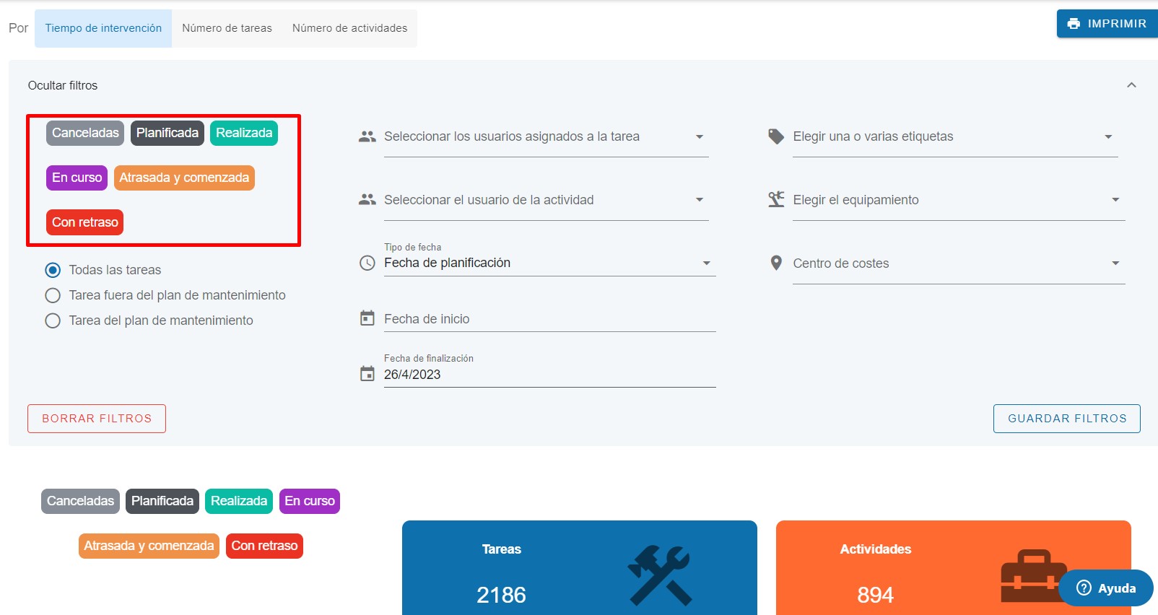
Task: Click the purple En curso legend chip below
Action: tap(310, 501)
